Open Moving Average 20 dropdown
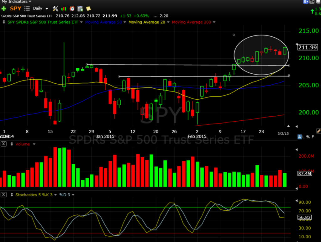Viewport: 321px width, 242px height. click(x=168, y=22)
